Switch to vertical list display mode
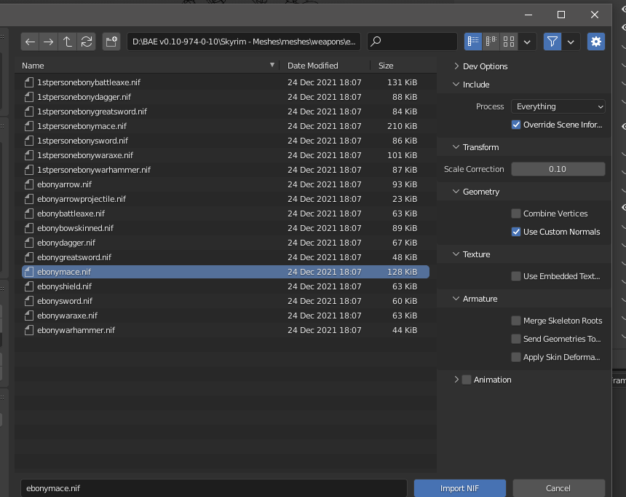The height and width of the screenshot is (497, 626). (x=473, y=42)
